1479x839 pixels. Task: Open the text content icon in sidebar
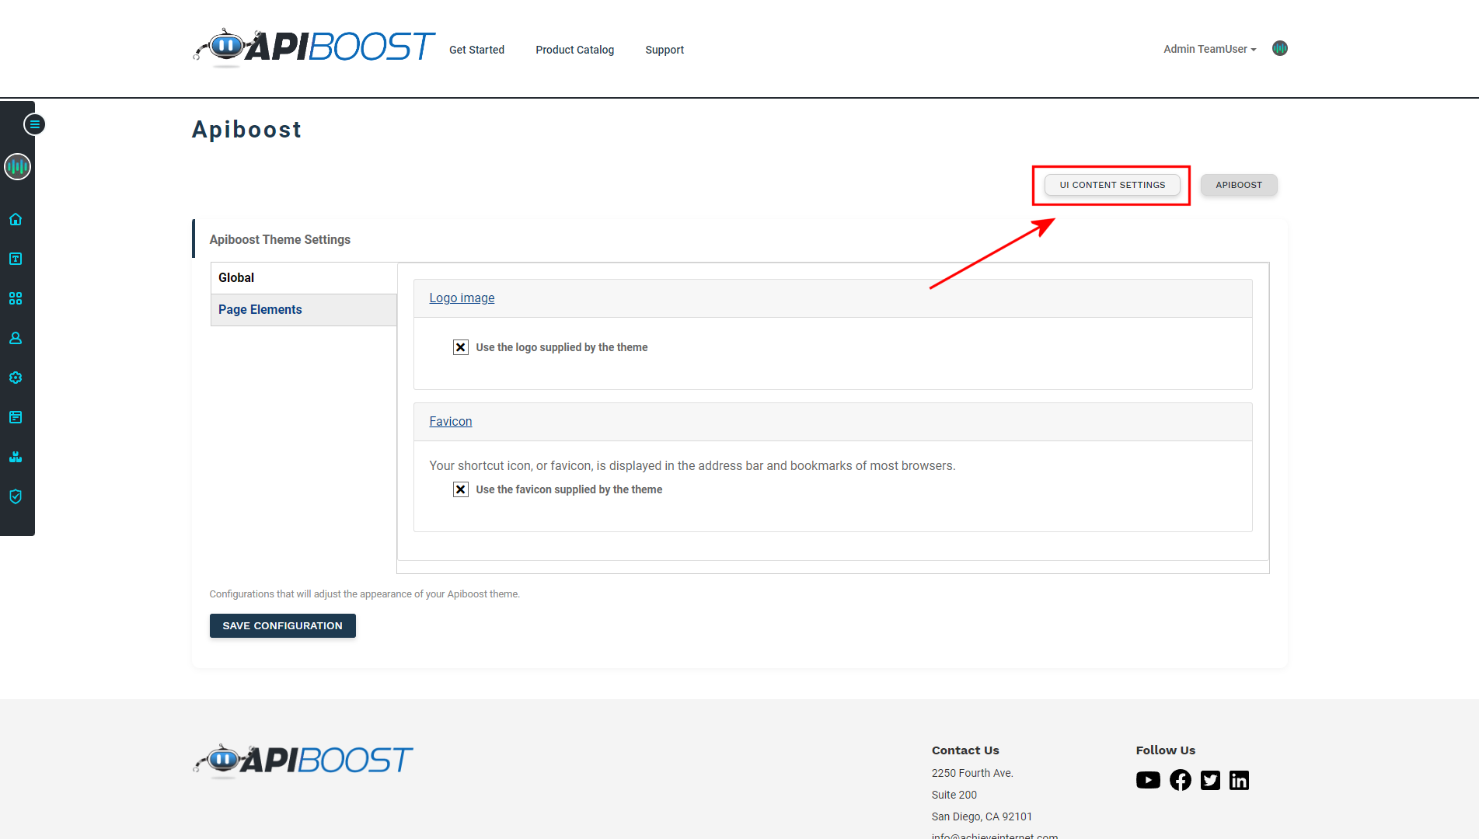click(16, 259)
